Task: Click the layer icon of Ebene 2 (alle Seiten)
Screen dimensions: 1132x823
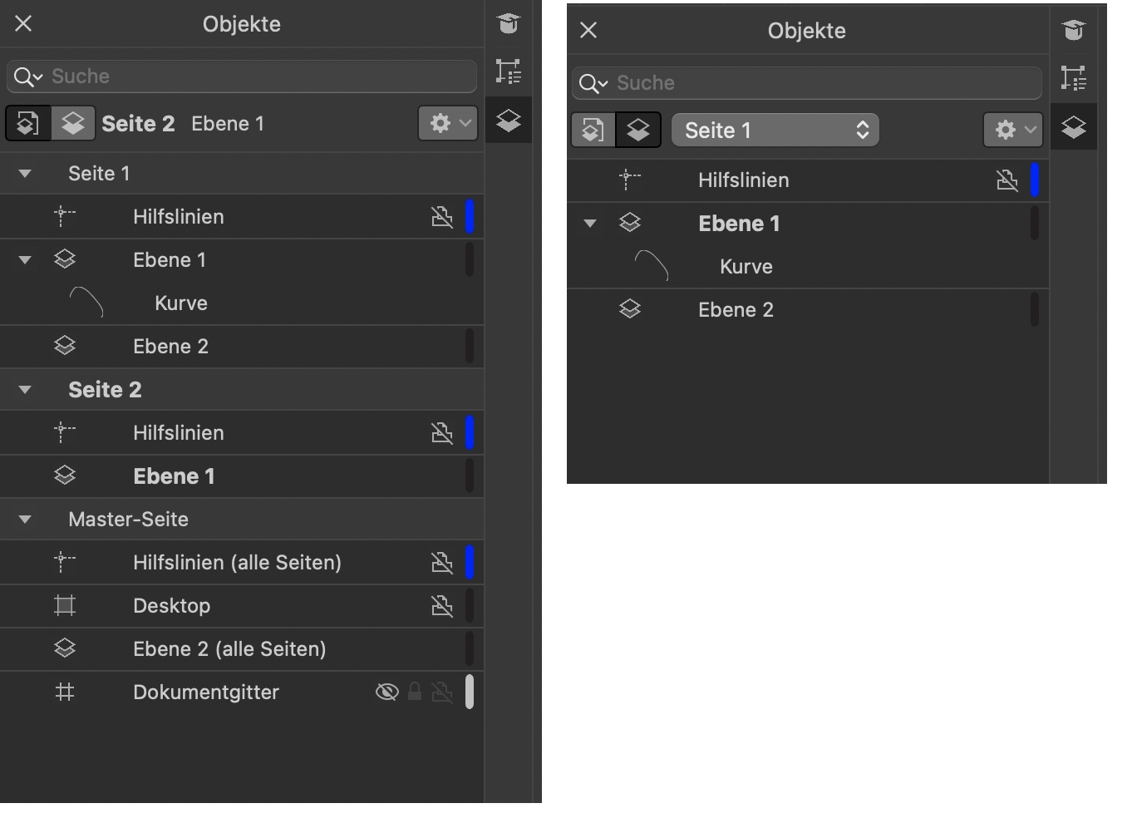Action: coord(64,649)
